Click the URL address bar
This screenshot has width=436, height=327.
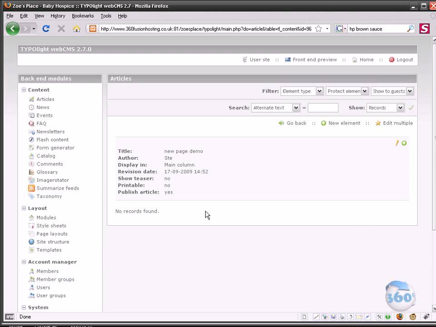(206, 29)
